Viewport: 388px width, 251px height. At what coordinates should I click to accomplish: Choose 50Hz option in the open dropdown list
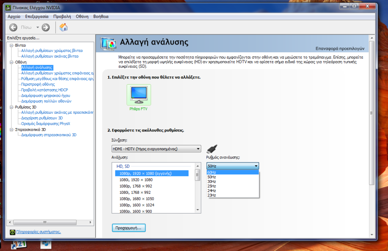pyautogui.click(x=232, y=177)
